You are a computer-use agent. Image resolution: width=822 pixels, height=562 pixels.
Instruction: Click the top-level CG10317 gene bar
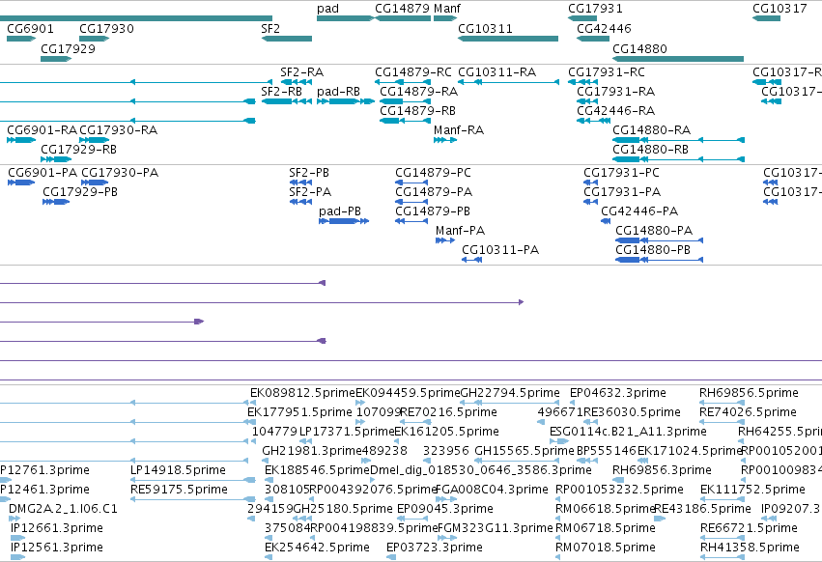(x=766, y=18)
